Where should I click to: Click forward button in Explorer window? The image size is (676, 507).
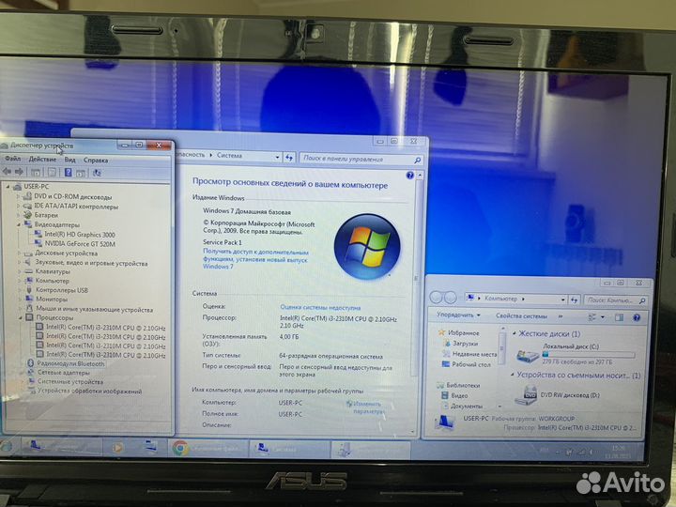tap(450, 298)
